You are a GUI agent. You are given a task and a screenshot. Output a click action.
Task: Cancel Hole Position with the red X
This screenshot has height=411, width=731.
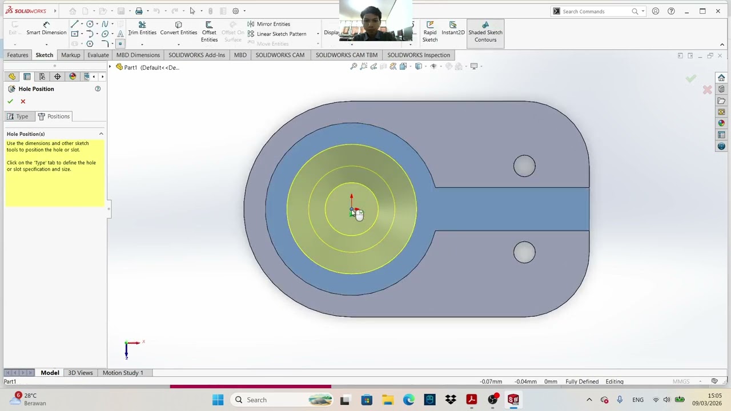(23, 102)
